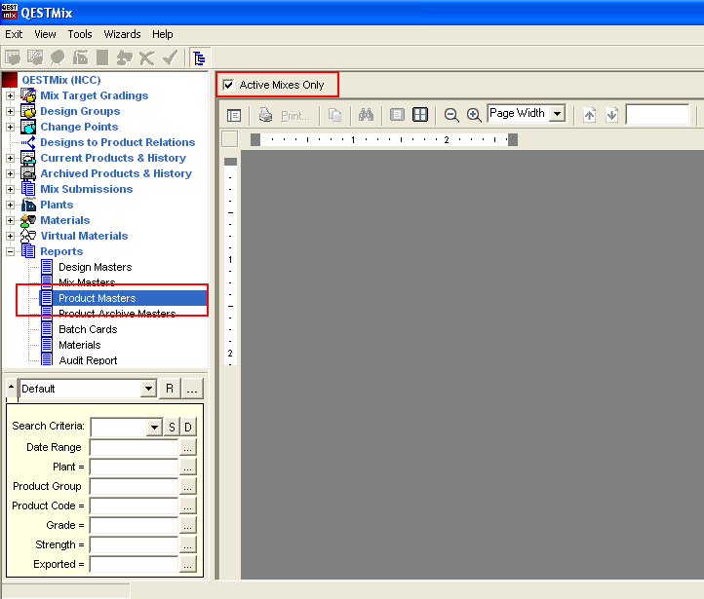This screenshot has width=704, height=599.
Task: Collapse the Reports tree node
Action: pyautogui.click(x=10, y=251)
